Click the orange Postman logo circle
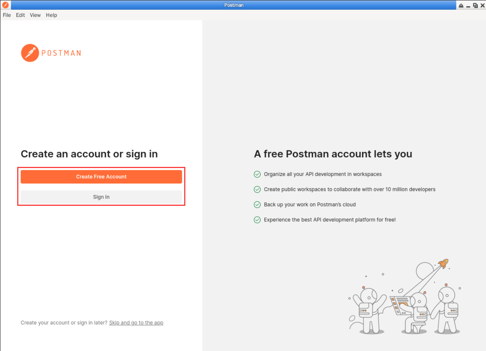The height and width of the screenshot is (351, 486). click(30, 53)
